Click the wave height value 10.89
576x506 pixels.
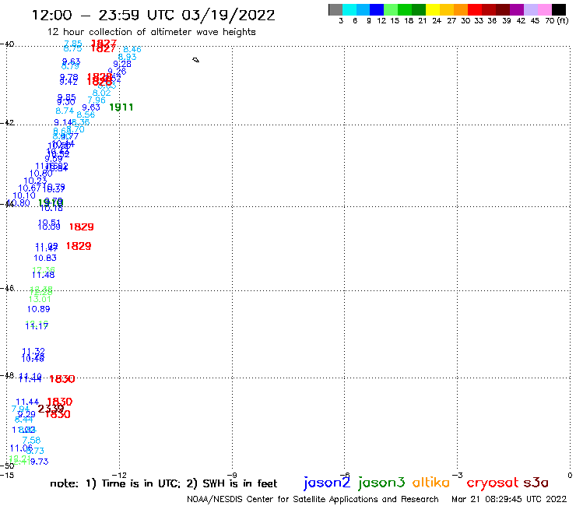[x=39, y=309]
